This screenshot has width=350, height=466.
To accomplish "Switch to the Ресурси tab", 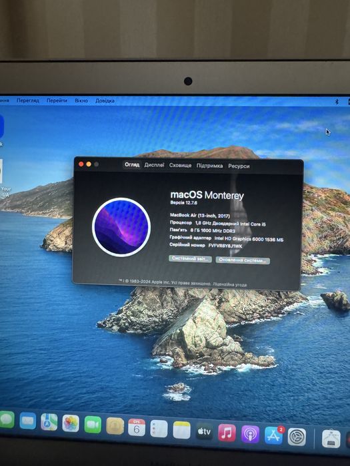I will (x=239, y=166).
